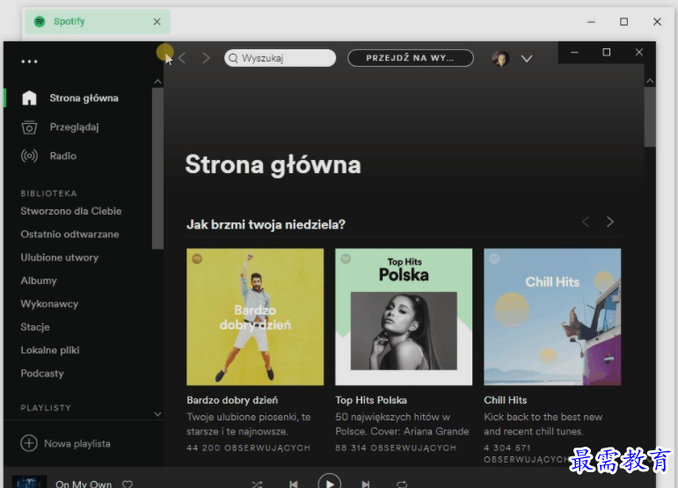Click the Przeglądaj browse icon

29,127
